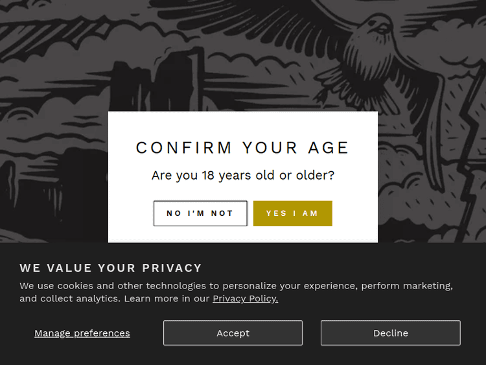Click the 18 years old question text
Viewport: 486px width, 365px height.
coord(242,175)
